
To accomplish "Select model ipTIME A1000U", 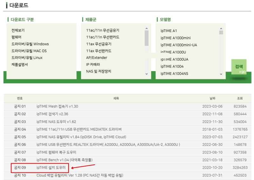I will pyautogui.click(x=173, y=52).
